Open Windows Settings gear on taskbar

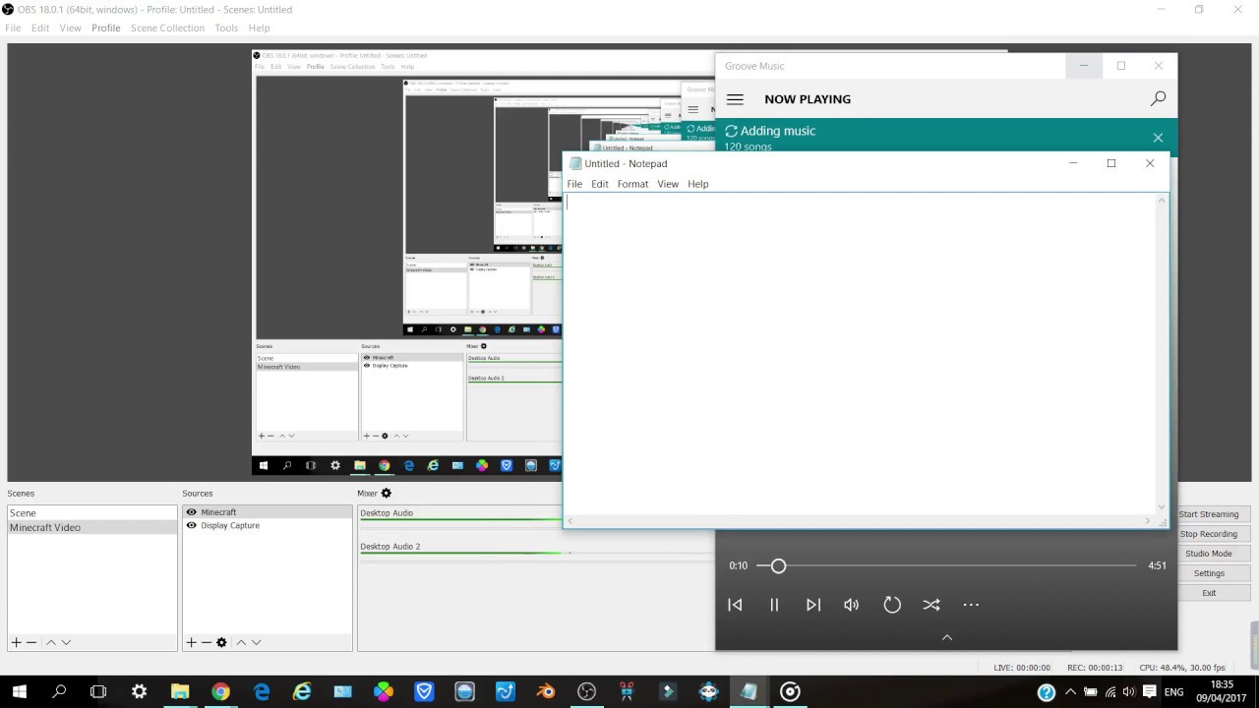139,691
